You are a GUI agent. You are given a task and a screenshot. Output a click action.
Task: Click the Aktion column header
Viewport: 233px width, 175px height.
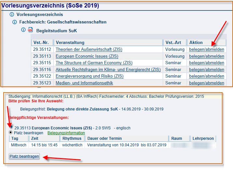pyautogui.click(x=207, y=42)
